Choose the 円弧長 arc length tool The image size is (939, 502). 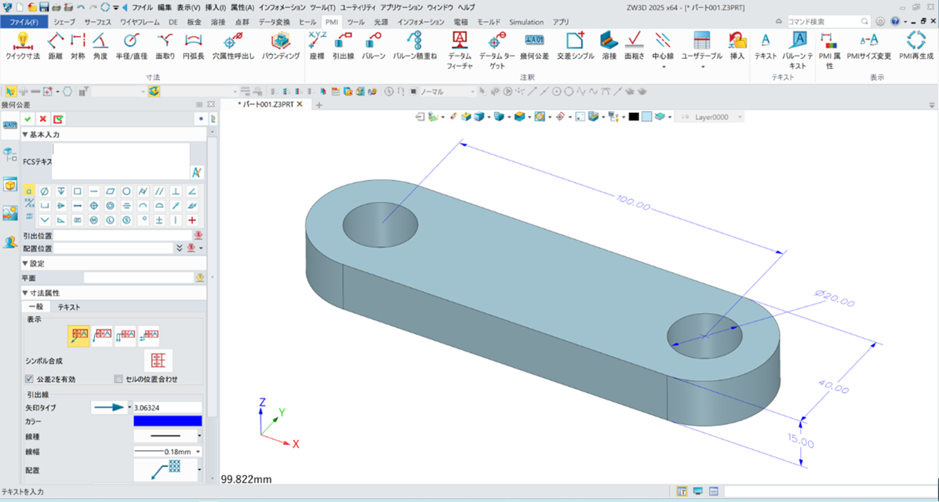[x=193, y=46]
